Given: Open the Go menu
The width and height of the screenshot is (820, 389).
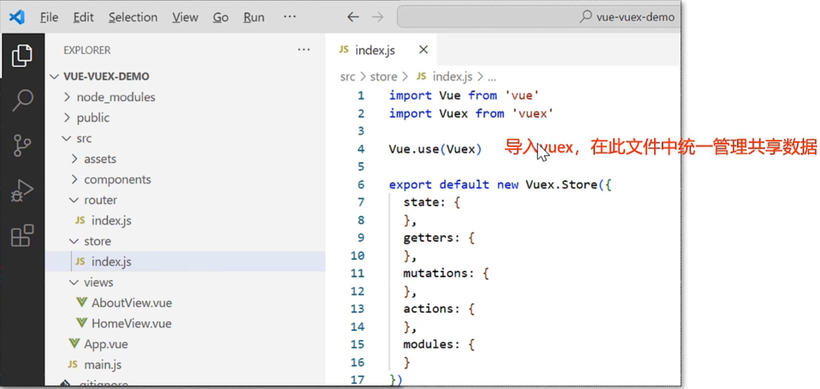Looking at the screenshot, I should click(220, 17).
